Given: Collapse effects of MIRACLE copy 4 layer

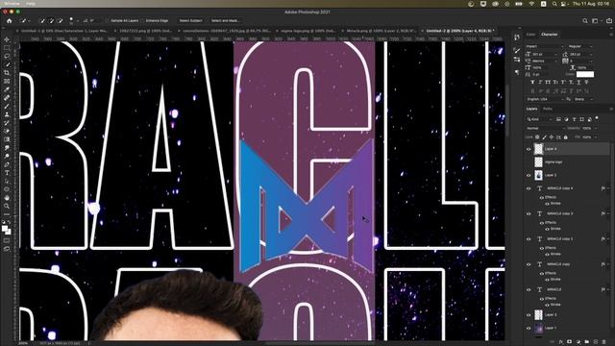Looking at the screenshot, I should coord(608,188).
